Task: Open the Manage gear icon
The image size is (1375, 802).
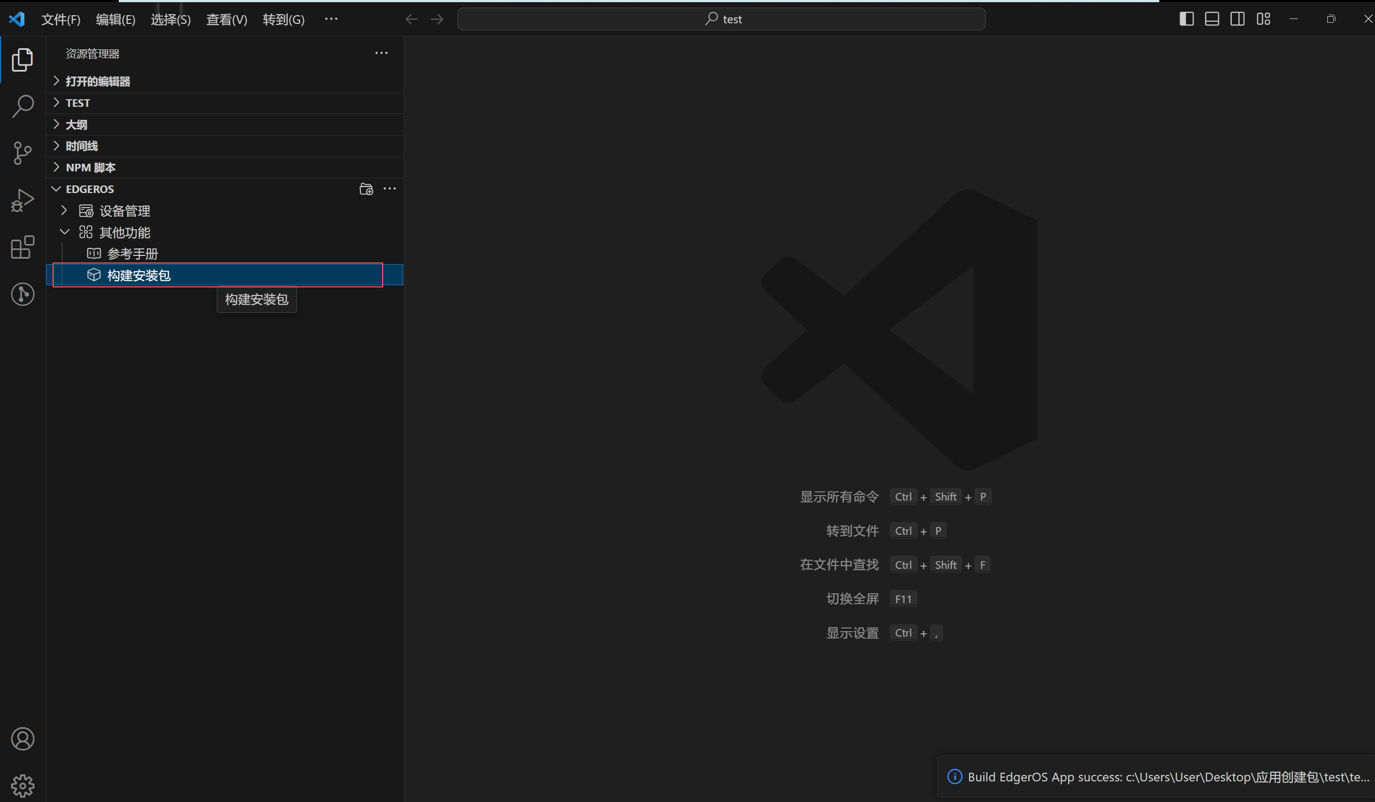Action: pyautogui.click(x=22, y=786)
